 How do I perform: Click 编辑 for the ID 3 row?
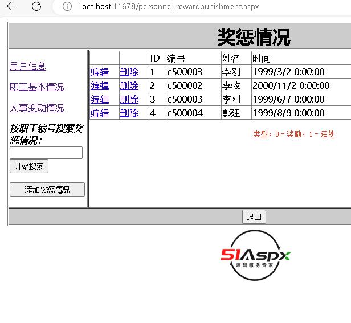(100, 99)
